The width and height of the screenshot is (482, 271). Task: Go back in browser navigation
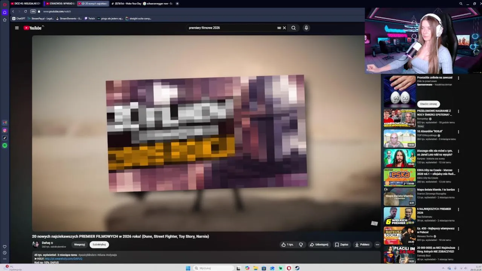click(x=13, y=11)
